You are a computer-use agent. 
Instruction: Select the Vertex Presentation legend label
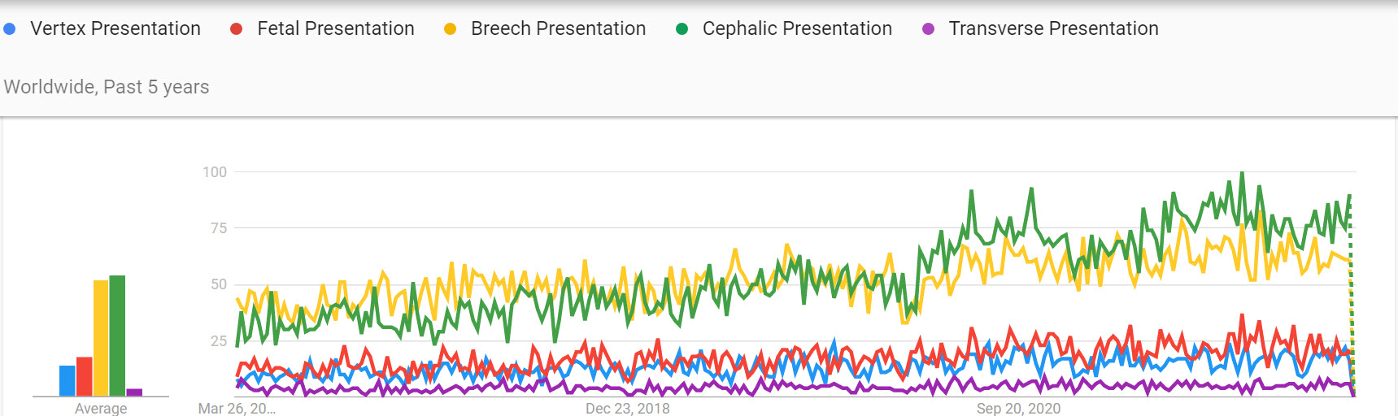pyautogui.click(x=115, y=29)
